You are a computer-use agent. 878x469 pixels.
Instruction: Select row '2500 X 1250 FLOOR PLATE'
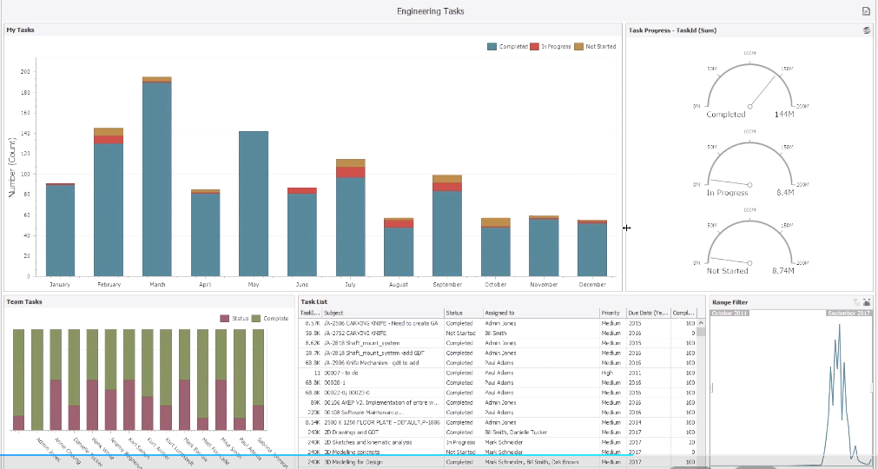tap(498, 423)
